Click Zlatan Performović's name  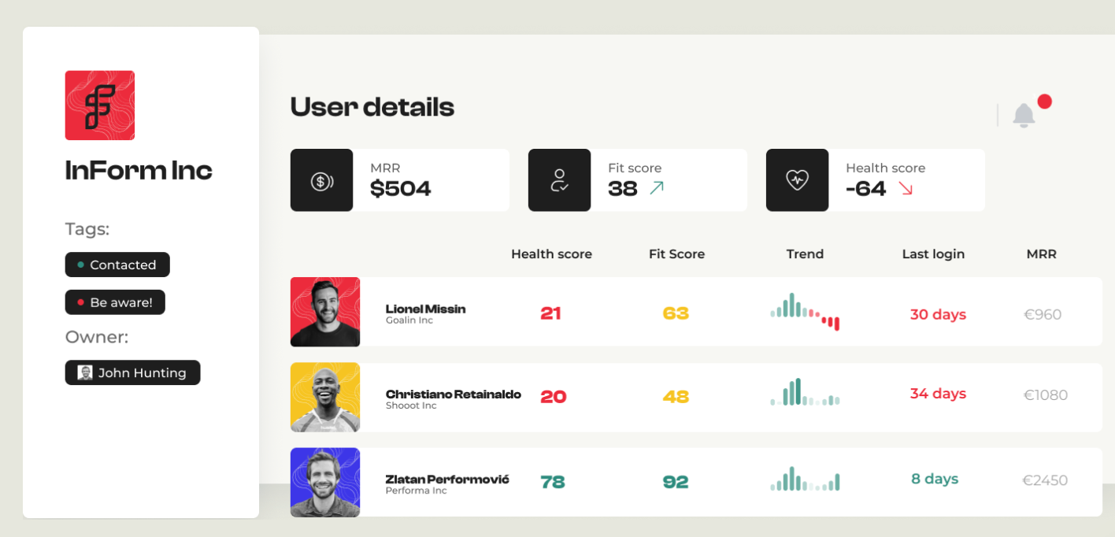click(447, 479)
